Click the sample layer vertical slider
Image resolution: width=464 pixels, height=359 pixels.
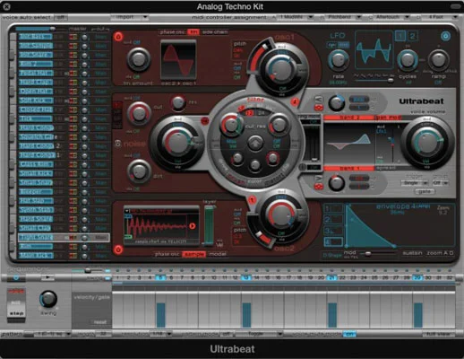[x=209, y=225]
